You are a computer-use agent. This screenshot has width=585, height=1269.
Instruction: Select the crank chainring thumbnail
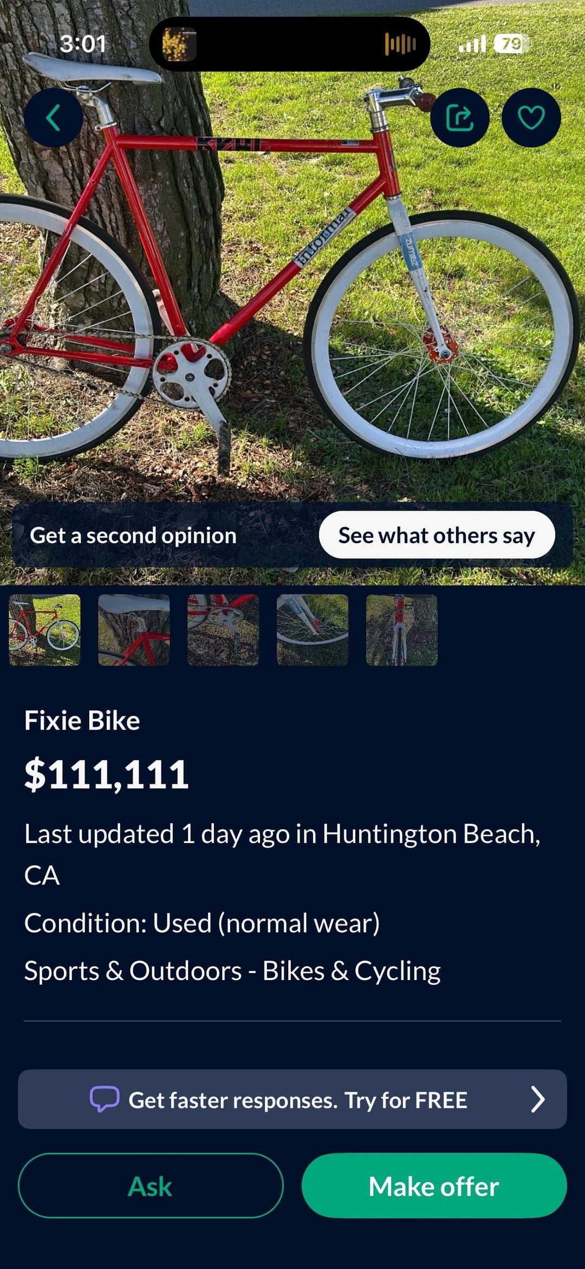click(x=223, y=630)
